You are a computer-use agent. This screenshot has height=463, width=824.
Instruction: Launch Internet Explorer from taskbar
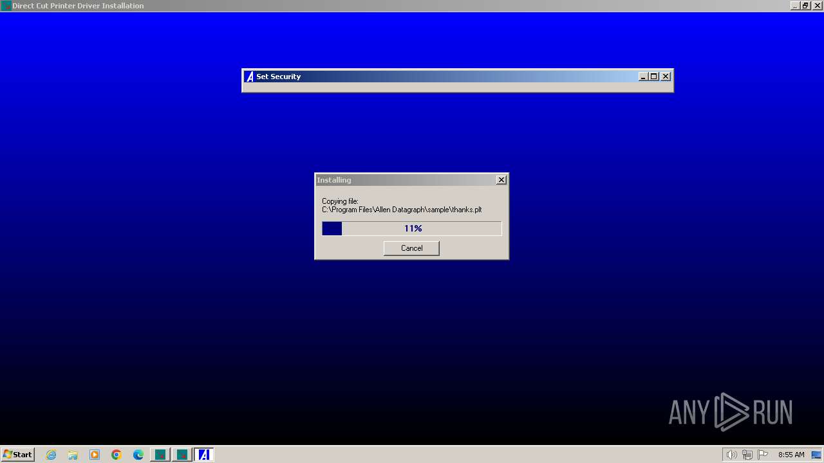(x=51, y=455)
